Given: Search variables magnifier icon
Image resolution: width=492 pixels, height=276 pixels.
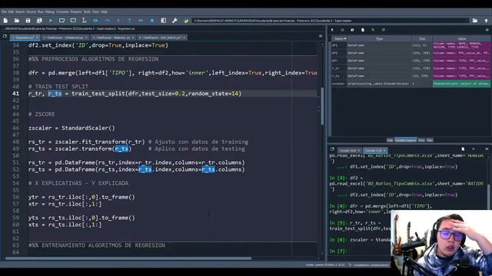Looking at the screenshot, I should [373, 30].
